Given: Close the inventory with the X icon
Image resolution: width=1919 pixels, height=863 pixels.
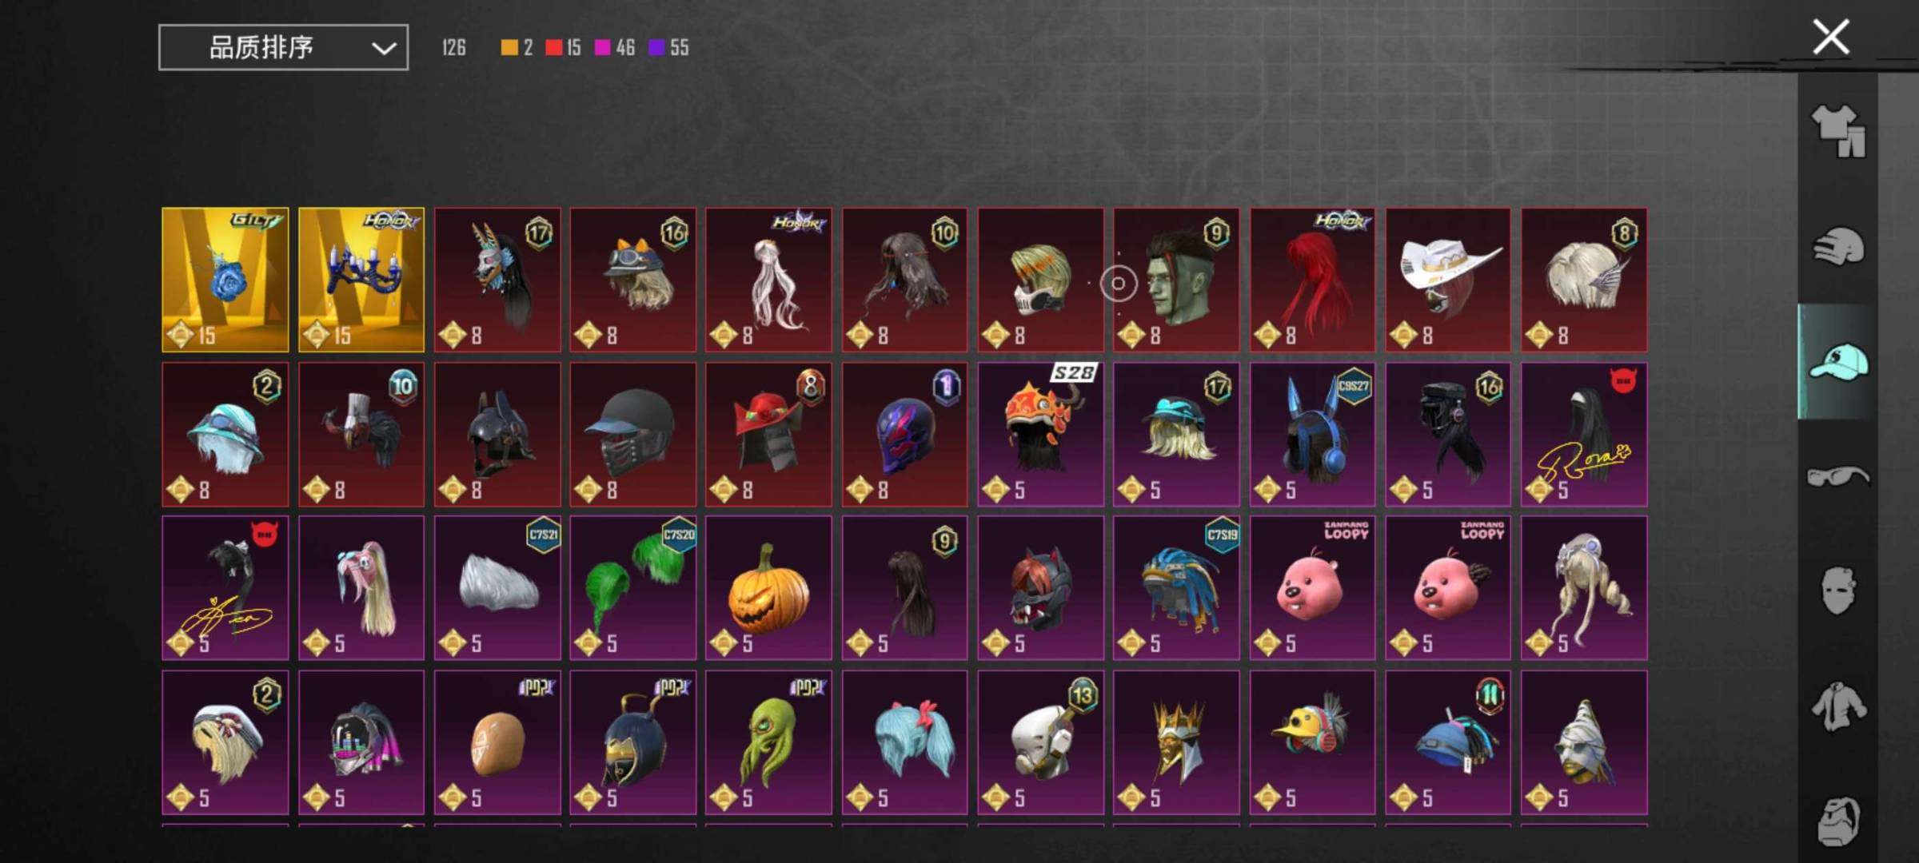Looking at the screenshot, I should click(1830, 37).
